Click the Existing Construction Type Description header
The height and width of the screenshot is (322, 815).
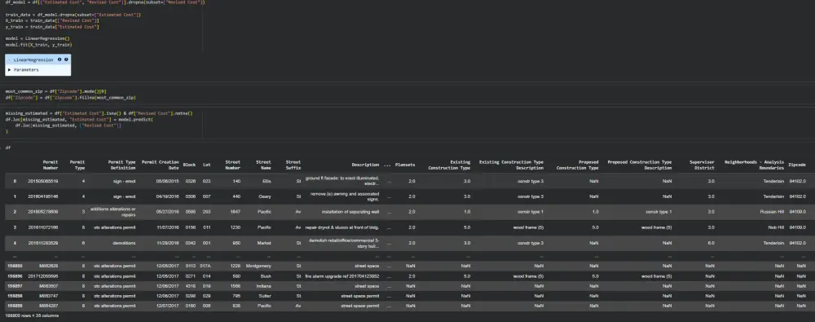coord(511,165)
